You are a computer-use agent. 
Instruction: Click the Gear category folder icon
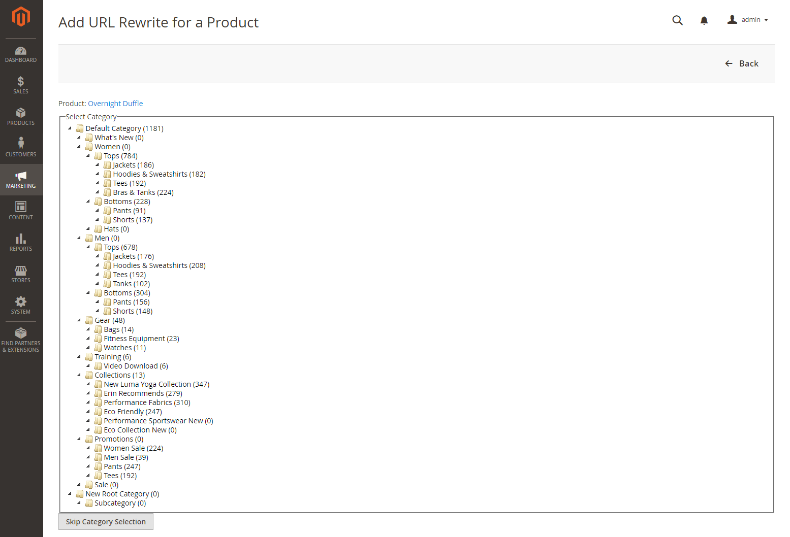(89, 320)
